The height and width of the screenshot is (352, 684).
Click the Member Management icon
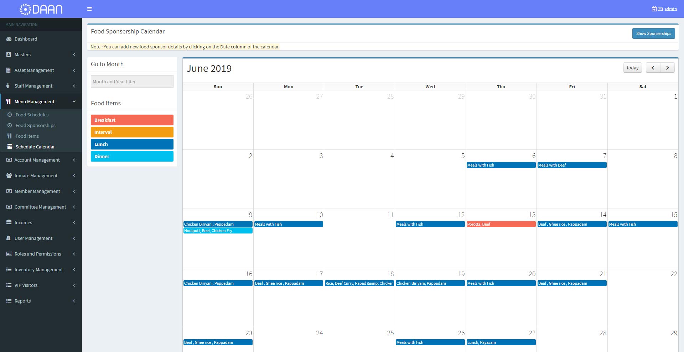pyautogui.click(x=9, y=191)
